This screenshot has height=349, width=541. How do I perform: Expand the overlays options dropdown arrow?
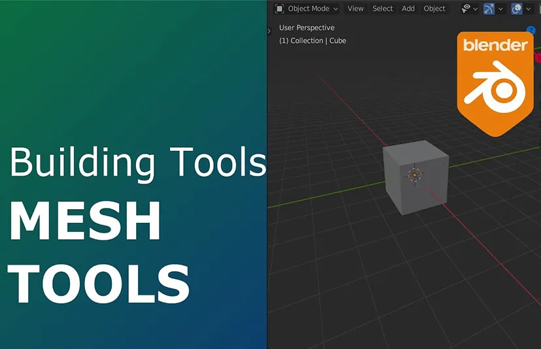point(528,9)
